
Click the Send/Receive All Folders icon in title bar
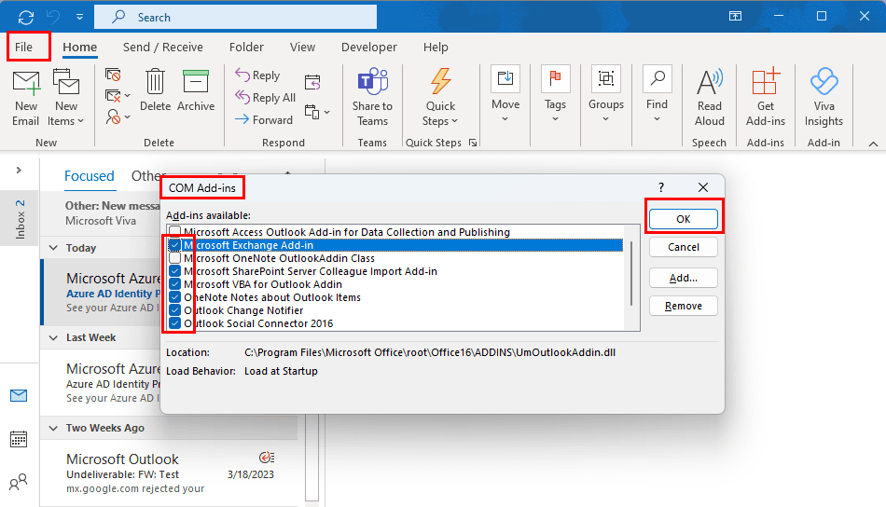point(25,17)
